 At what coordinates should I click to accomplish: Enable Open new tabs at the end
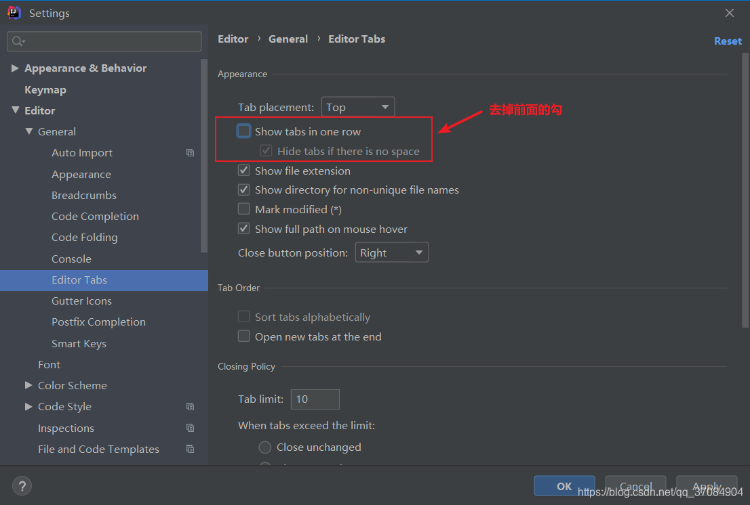pyautogui.click(x=244, y=336)
